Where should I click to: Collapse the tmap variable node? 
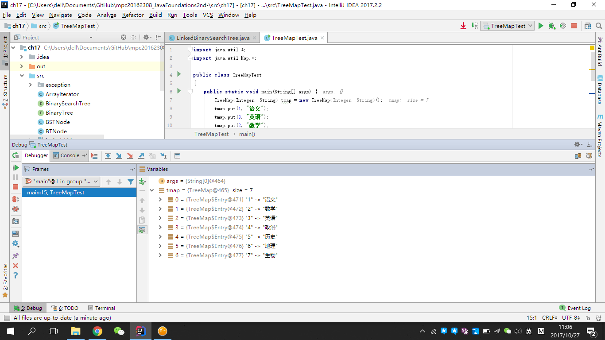tap(152, 190)
